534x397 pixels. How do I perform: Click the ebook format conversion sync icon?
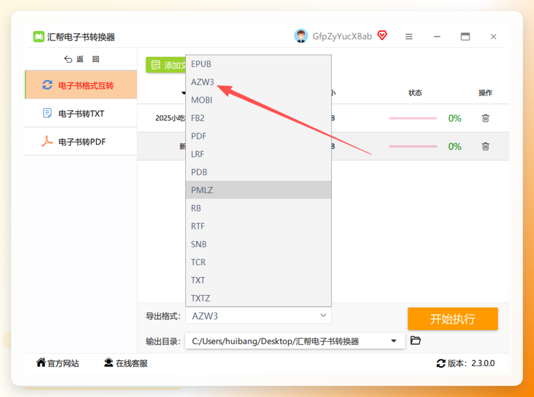(47, 84)
